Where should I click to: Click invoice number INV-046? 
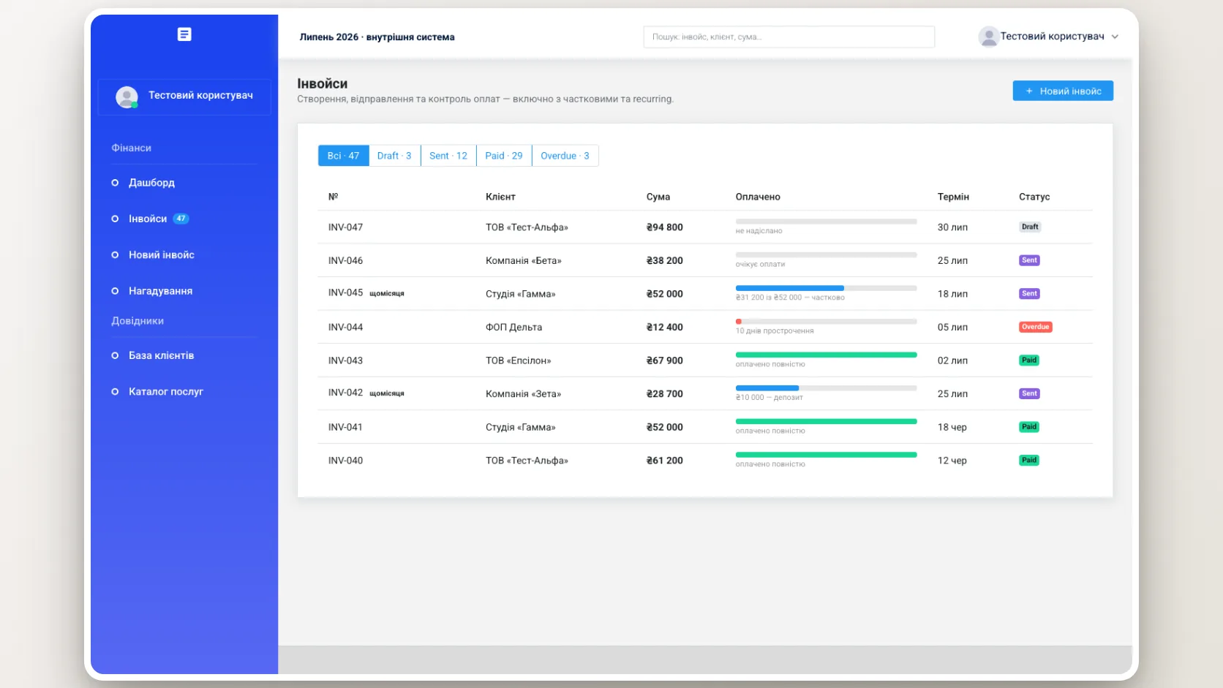[x=345, y=261]
